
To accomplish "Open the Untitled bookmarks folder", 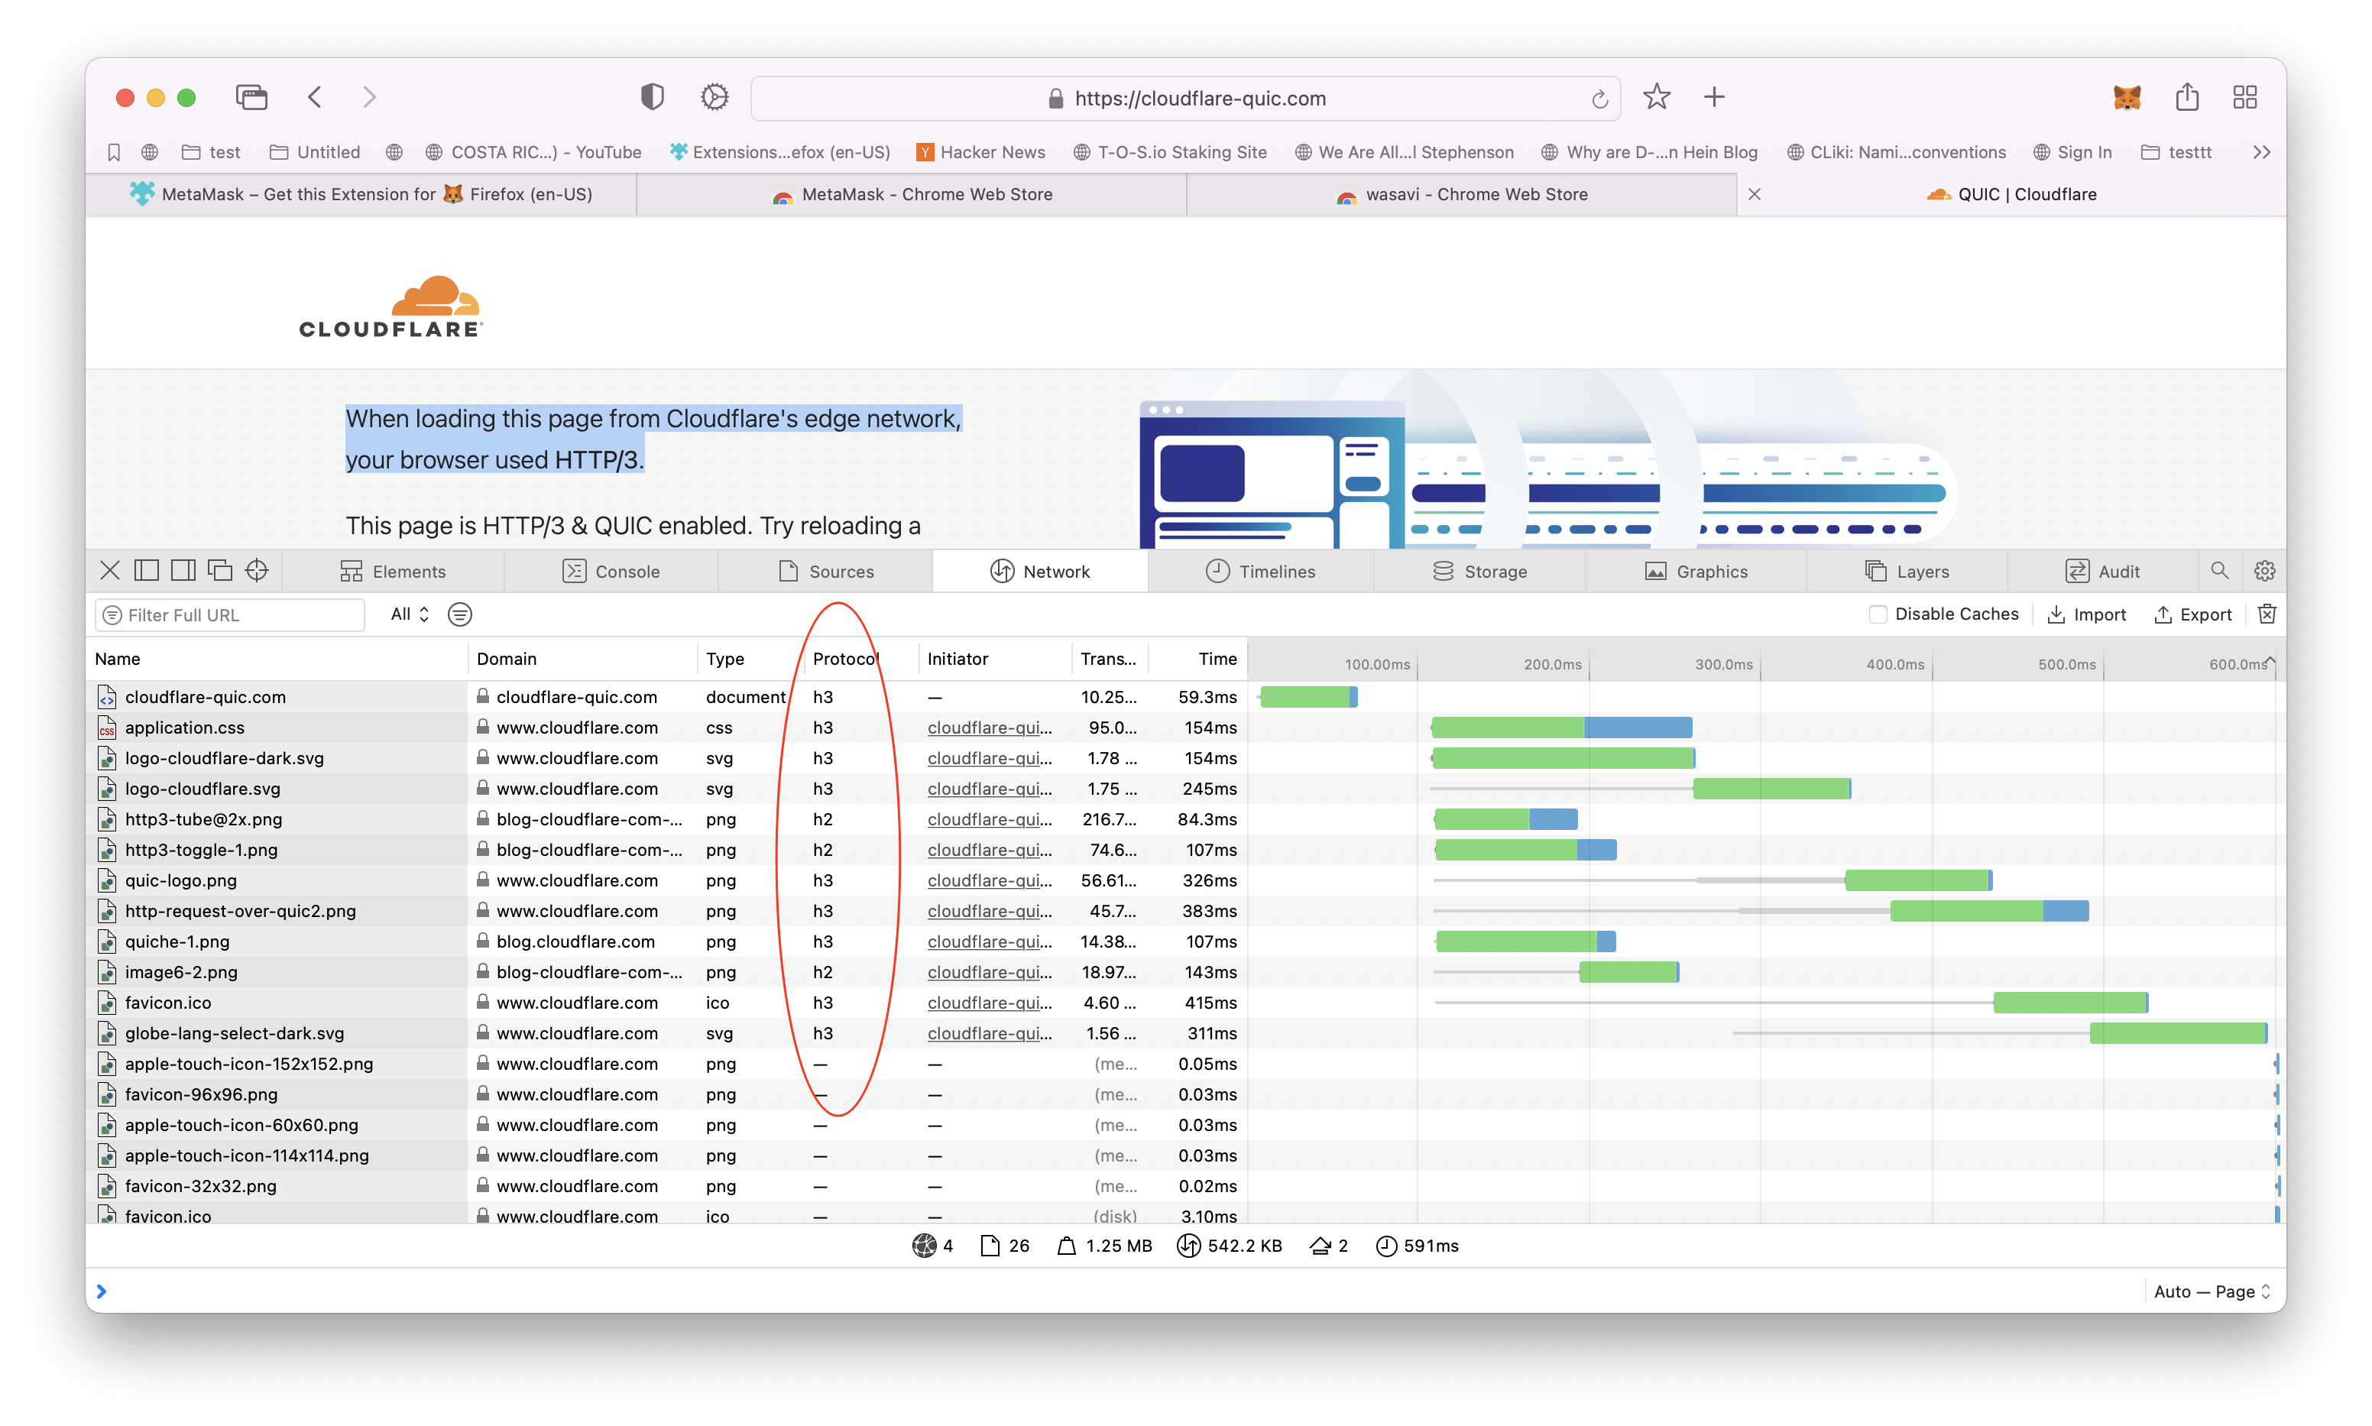I will 314,152.
